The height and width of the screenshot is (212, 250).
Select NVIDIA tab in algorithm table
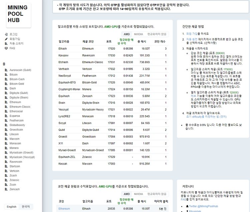(138, 34)
